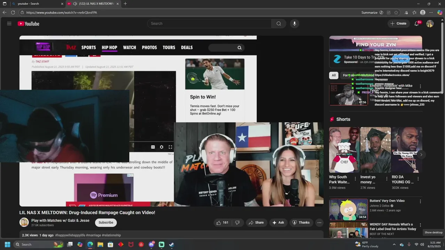
Task: Open the Edge tab actions menu icon
Action: coord(5,4)
